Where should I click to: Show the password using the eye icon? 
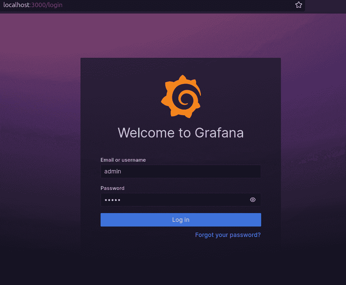click(x=253, y=200)
